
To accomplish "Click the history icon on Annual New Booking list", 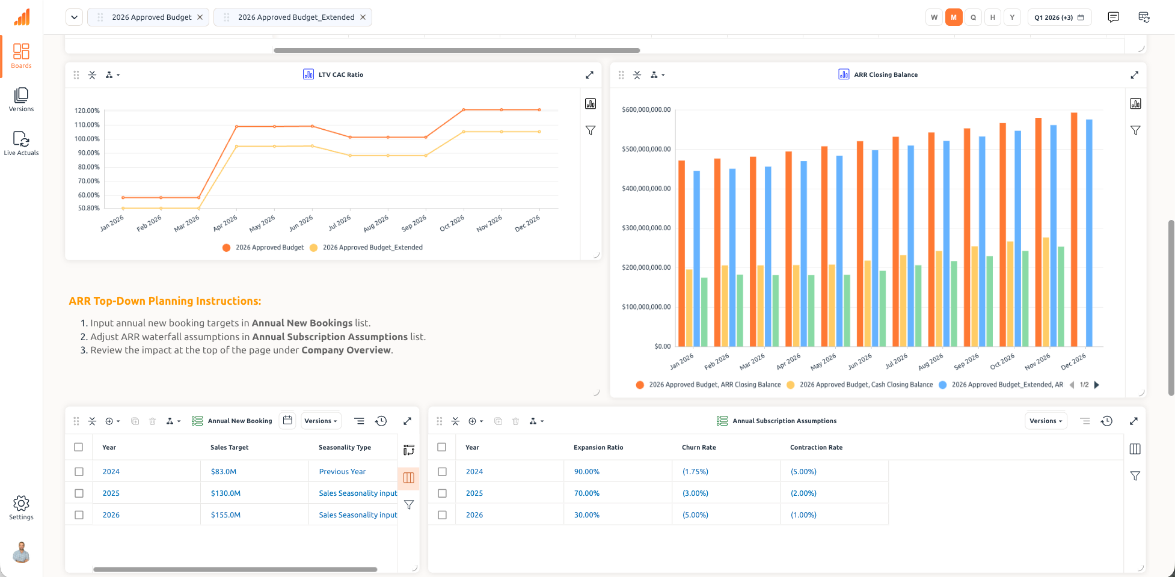I will [x=381, y=421].
